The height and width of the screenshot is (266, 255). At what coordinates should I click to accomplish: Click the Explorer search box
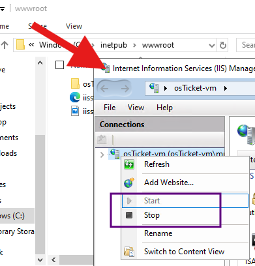[x=246, y=45]
